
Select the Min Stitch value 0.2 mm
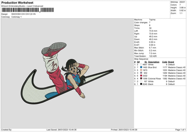[152, 50]
